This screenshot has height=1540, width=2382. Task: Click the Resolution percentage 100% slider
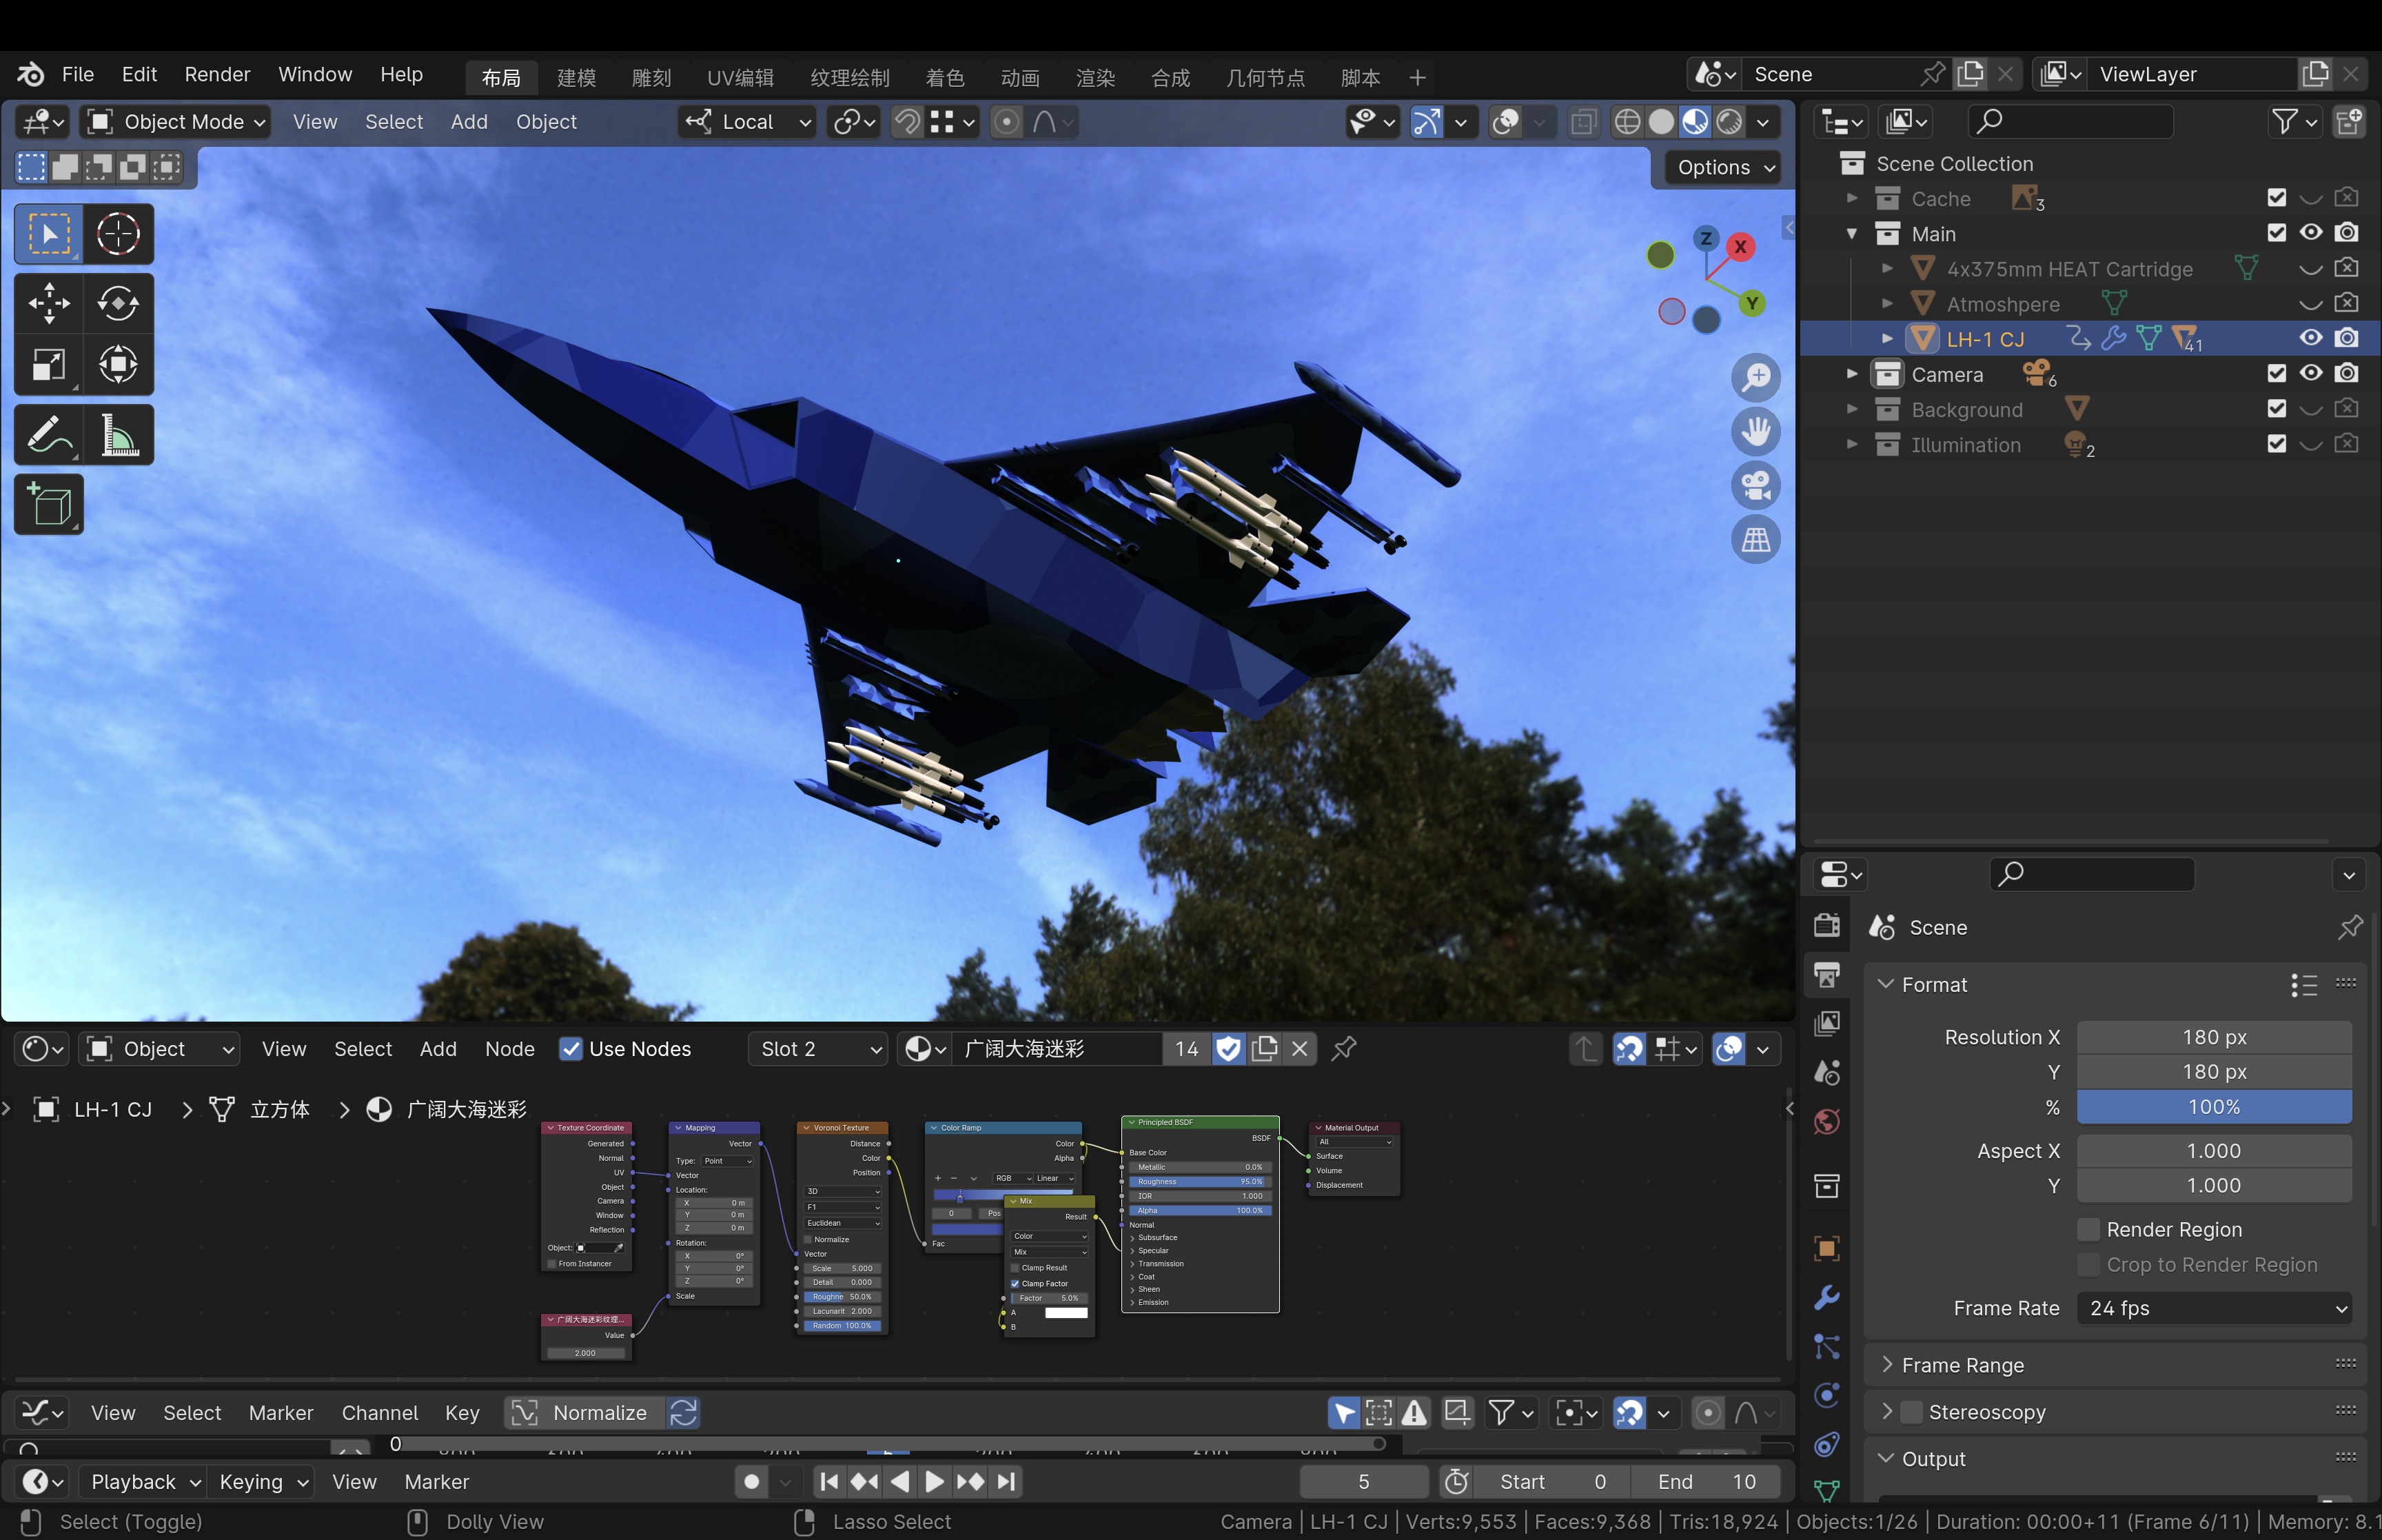(2213, 1107)
